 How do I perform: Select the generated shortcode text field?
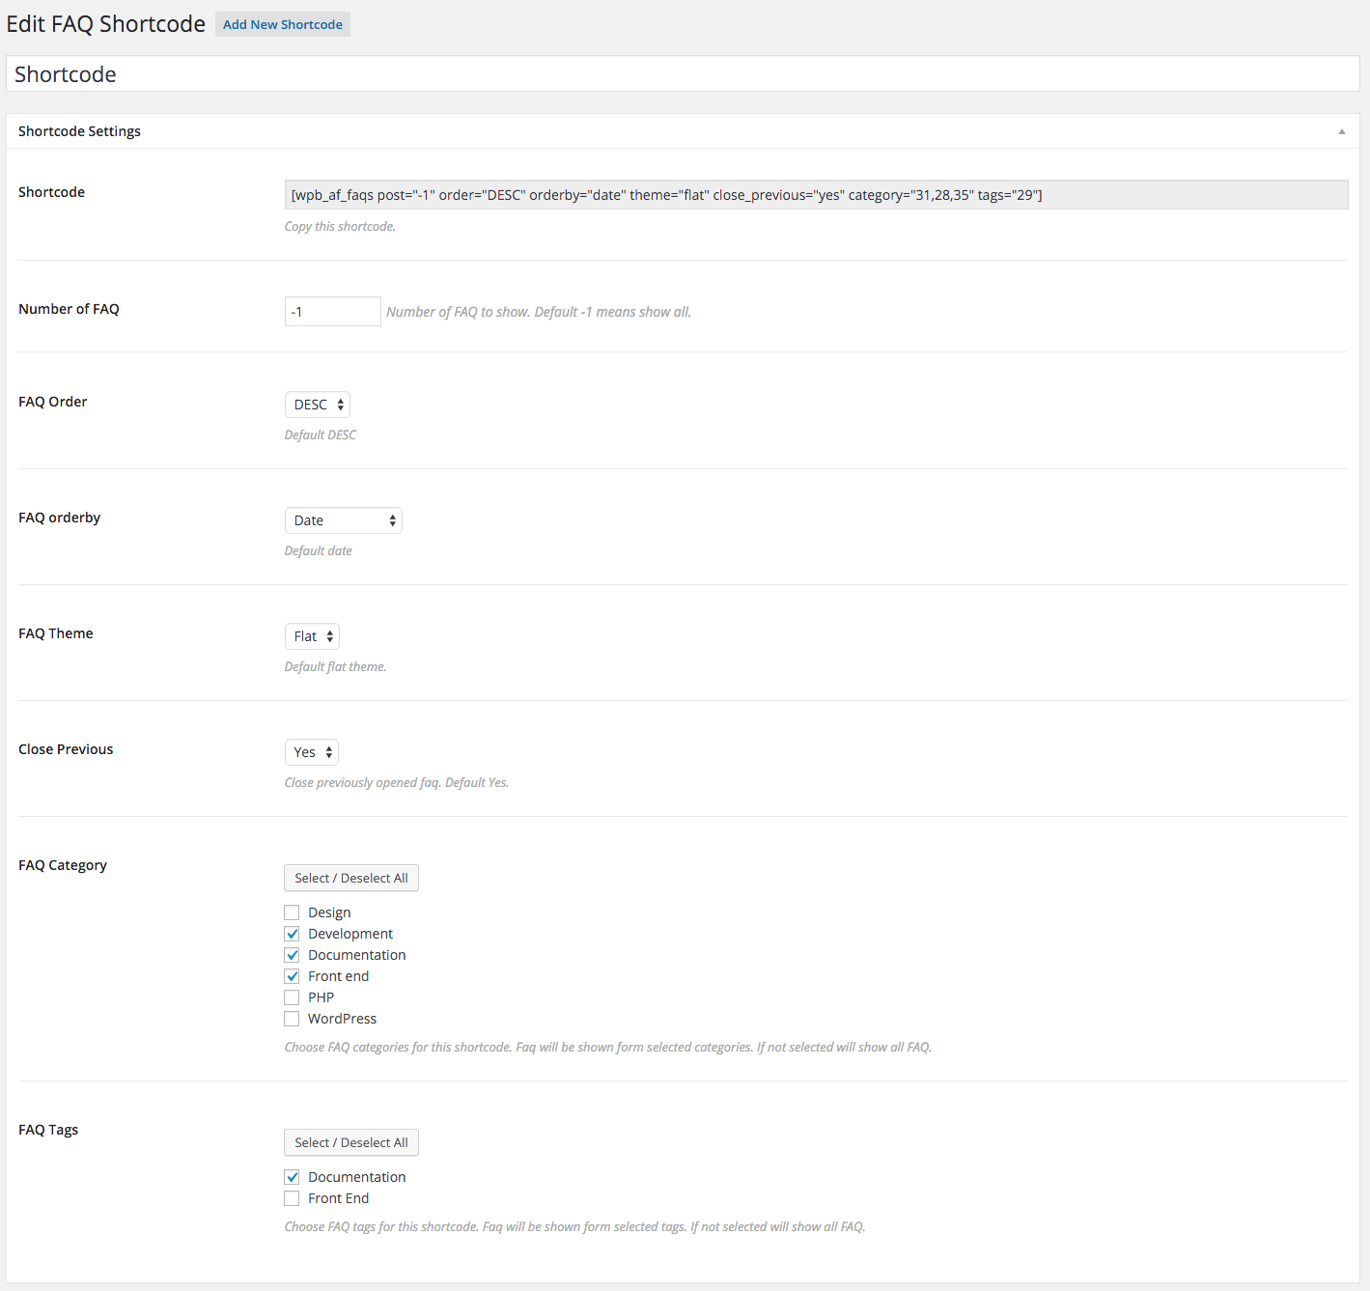pyautogui.click(x=815, y=195)
